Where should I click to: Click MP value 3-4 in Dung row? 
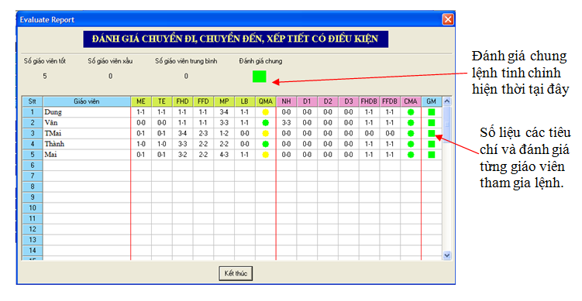coord(224,112)
